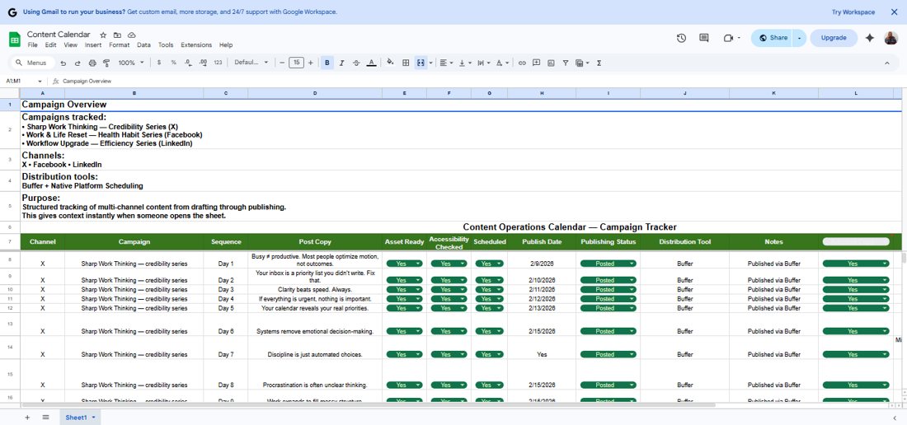Increase decimal places in the toolbar
This screenshot has height=425, width=907.
[203, 63]
